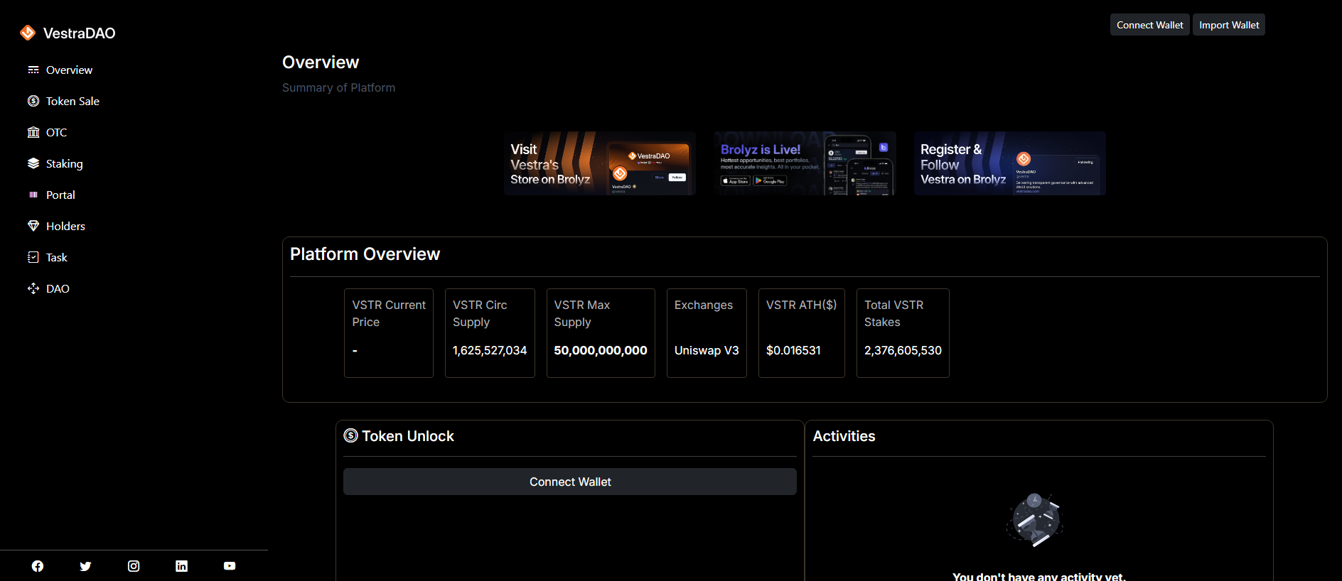Click the OTC bank icon
The image size is (1342, 581).
(33, 132)
